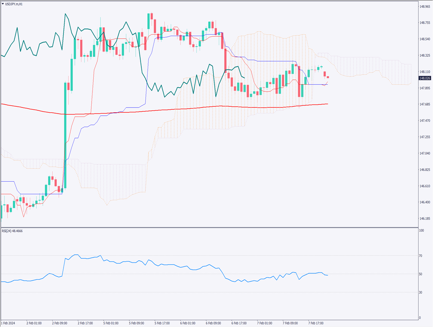Click the RSI 30 level label
This screenshot has height=327, width=433.
coord(421,292)
